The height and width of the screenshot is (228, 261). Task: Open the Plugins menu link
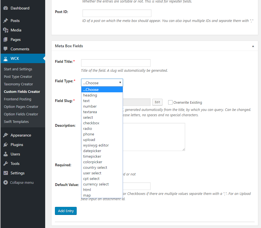pyautogui.click(x=17, y=145)
